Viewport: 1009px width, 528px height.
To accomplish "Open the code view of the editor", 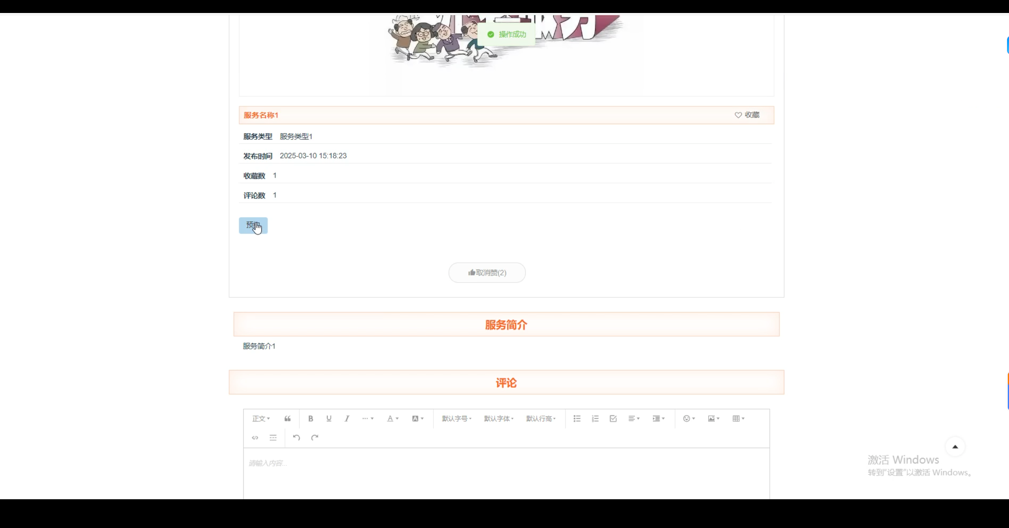I will point(255,437).
